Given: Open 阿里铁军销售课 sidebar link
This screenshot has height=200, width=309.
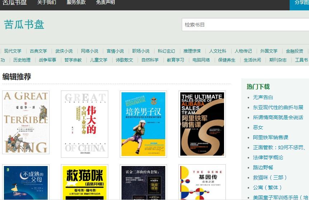Looking at the screenshot, I should tap(271, 137).
